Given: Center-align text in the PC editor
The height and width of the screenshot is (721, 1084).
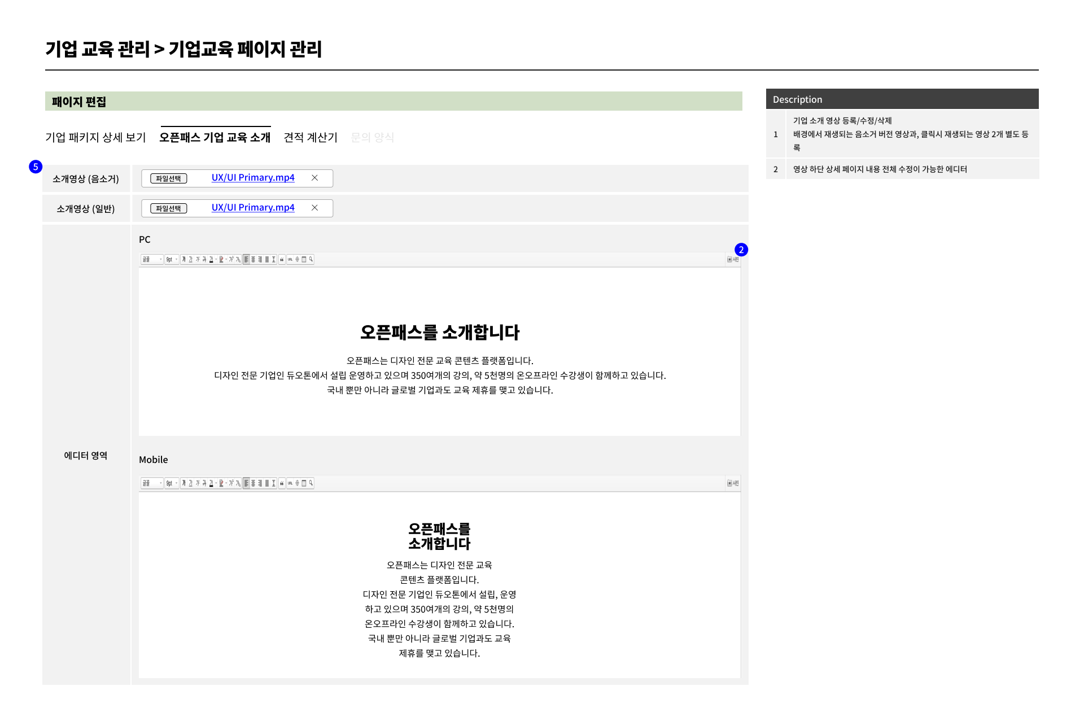Looking at the screenshot, I should click(253, 259).
